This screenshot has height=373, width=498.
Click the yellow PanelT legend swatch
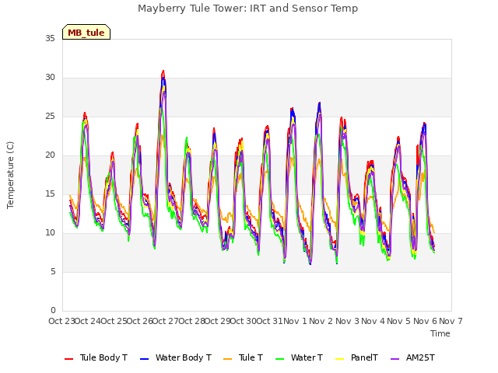(340, 359)
